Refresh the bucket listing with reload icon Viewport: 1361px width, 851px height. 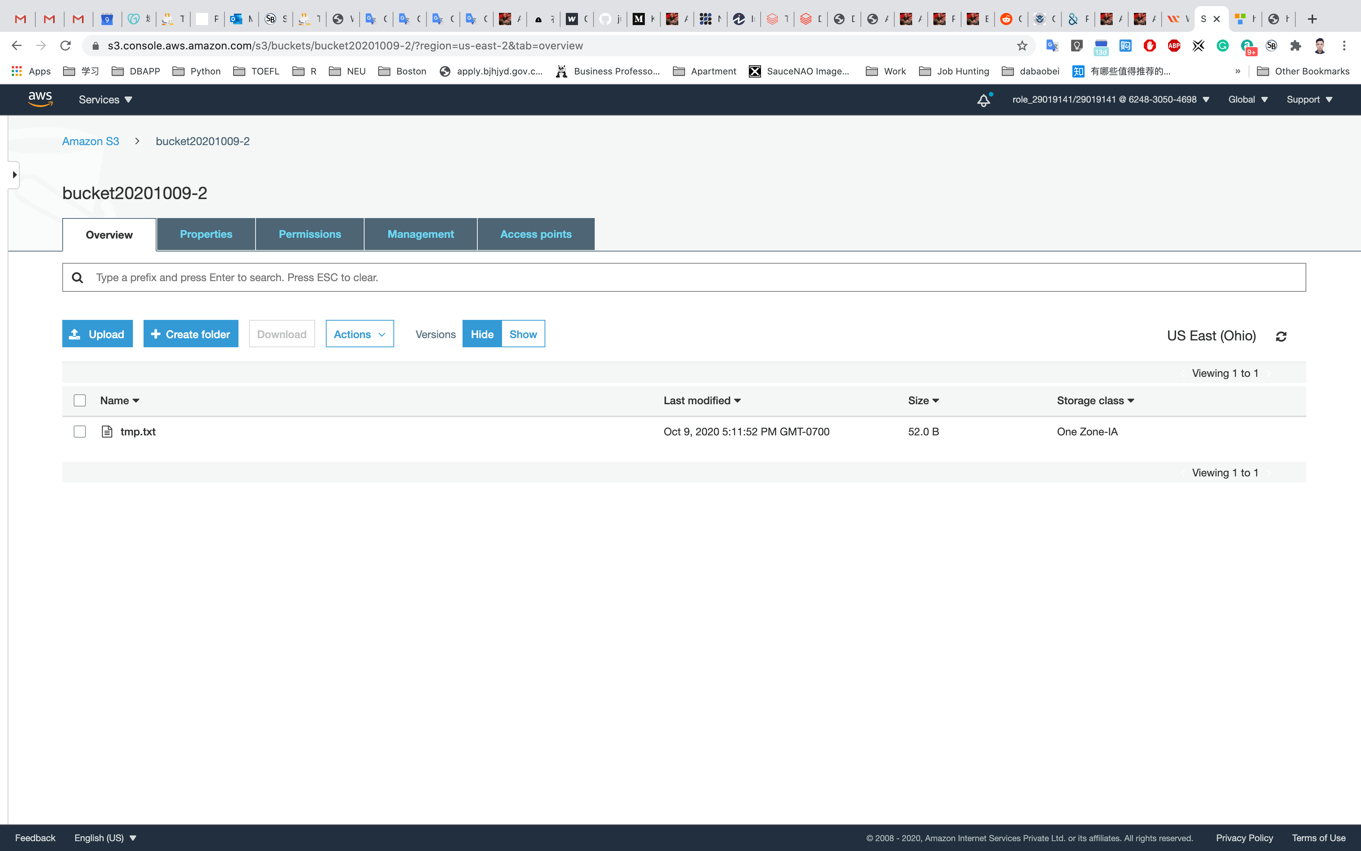click(x=1280, y=336)
